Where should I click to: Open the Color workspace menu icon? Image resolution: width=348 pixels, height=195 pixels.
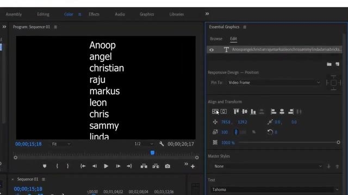point(80,15)
